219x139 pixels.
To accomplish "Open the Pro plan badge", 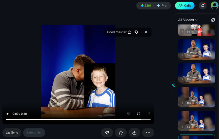I will (162, 6).
